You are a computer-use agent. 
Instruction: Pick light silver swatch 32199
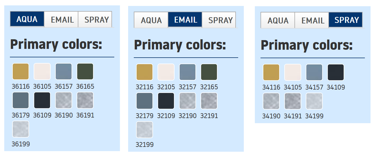pyautogui.click(x=145, y=130)
